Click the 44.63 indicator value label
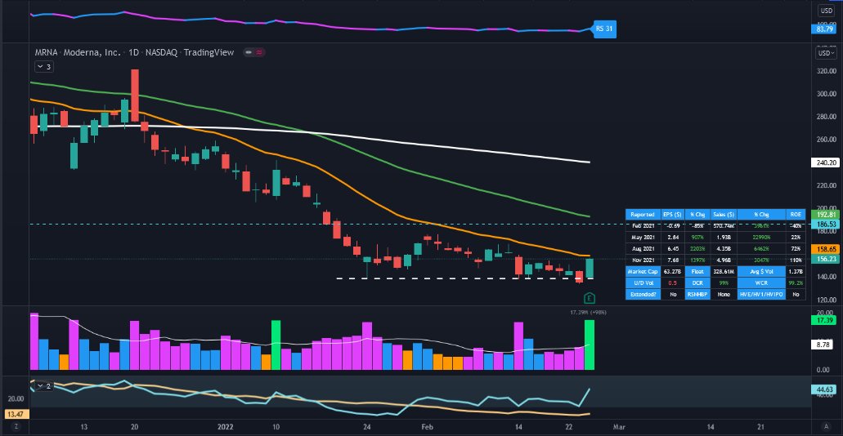 coord(823,389)
